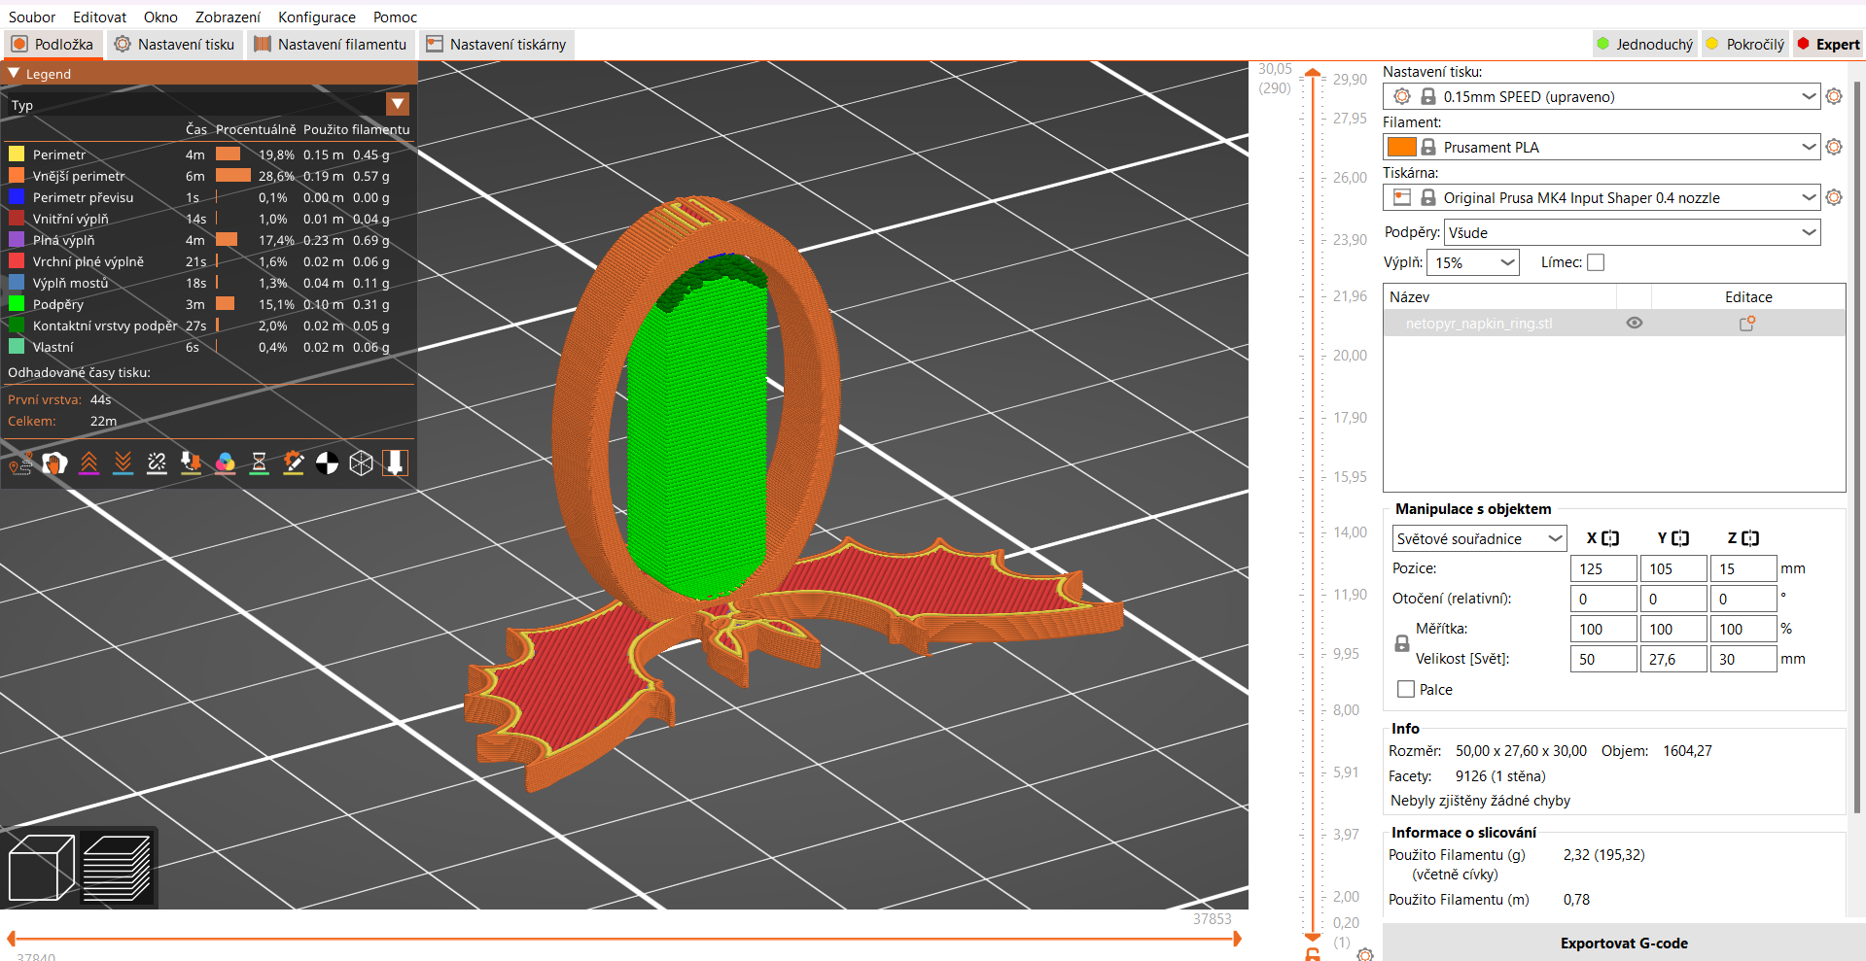Click the vertical layer slider top handle
Image resolution: width=1866 pixels, height=961 pixels.
1312,73
